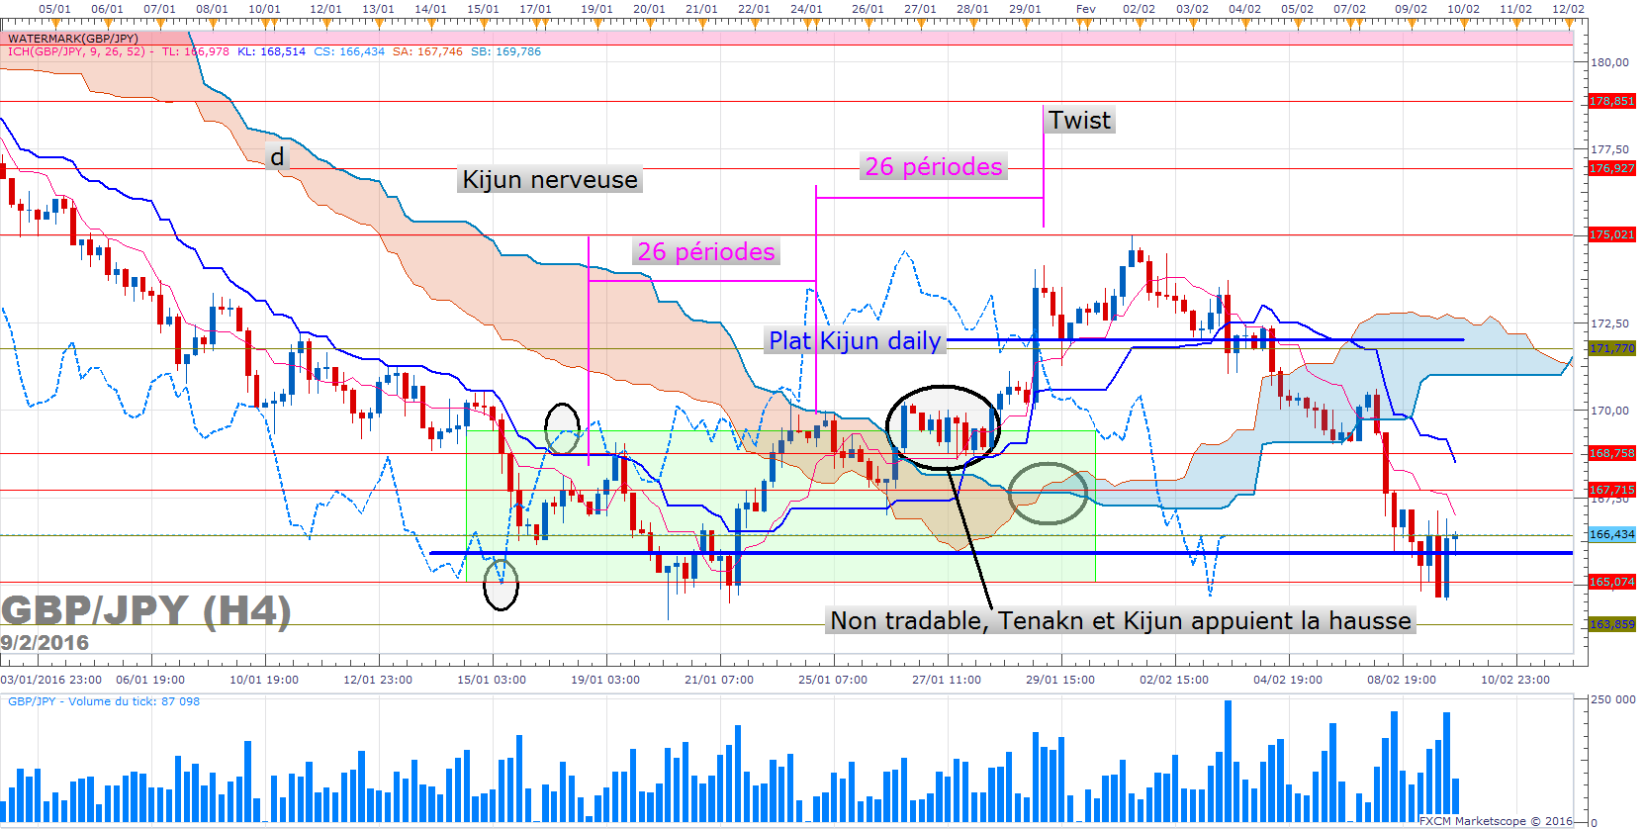This screenshot has width=1645, height=829.
Task: Open the FXCM Marketscope © 2016 credit
Action: [1496, 821]
